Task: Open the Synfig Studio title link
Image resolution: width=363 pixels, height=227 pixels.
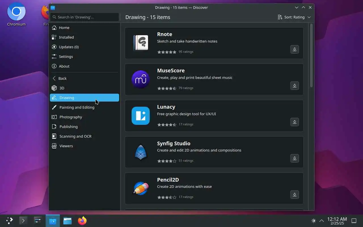Action: [174, 143]
